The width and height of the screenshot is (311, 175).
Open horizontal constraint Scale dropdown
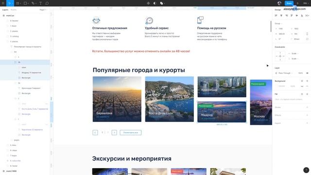click(x=295, y=53)
